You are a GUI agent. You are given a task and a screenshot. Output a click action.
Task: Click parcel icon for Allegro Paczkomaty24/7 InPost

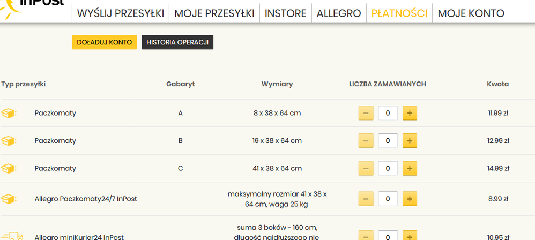9,199
